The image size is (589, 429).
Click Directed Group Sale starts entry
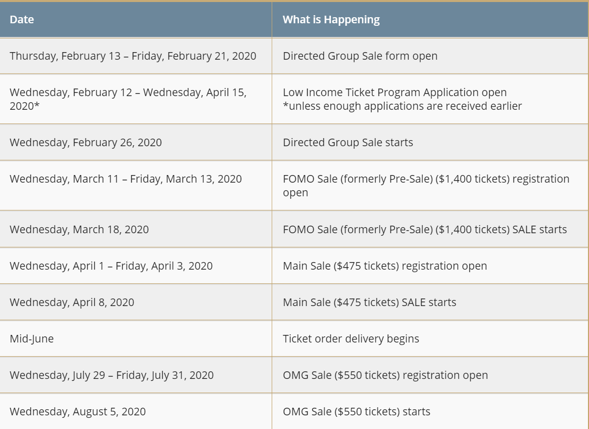click(348, 143)
